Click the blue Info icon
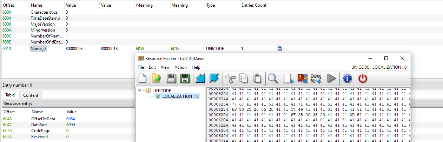This screenshot has width=443, height=142. (347, 79)
